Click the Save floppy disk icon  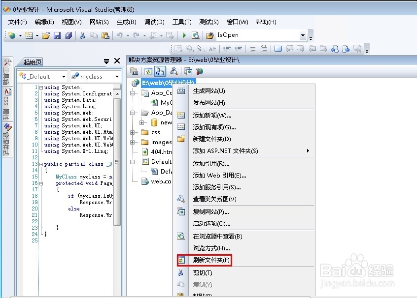57,35
